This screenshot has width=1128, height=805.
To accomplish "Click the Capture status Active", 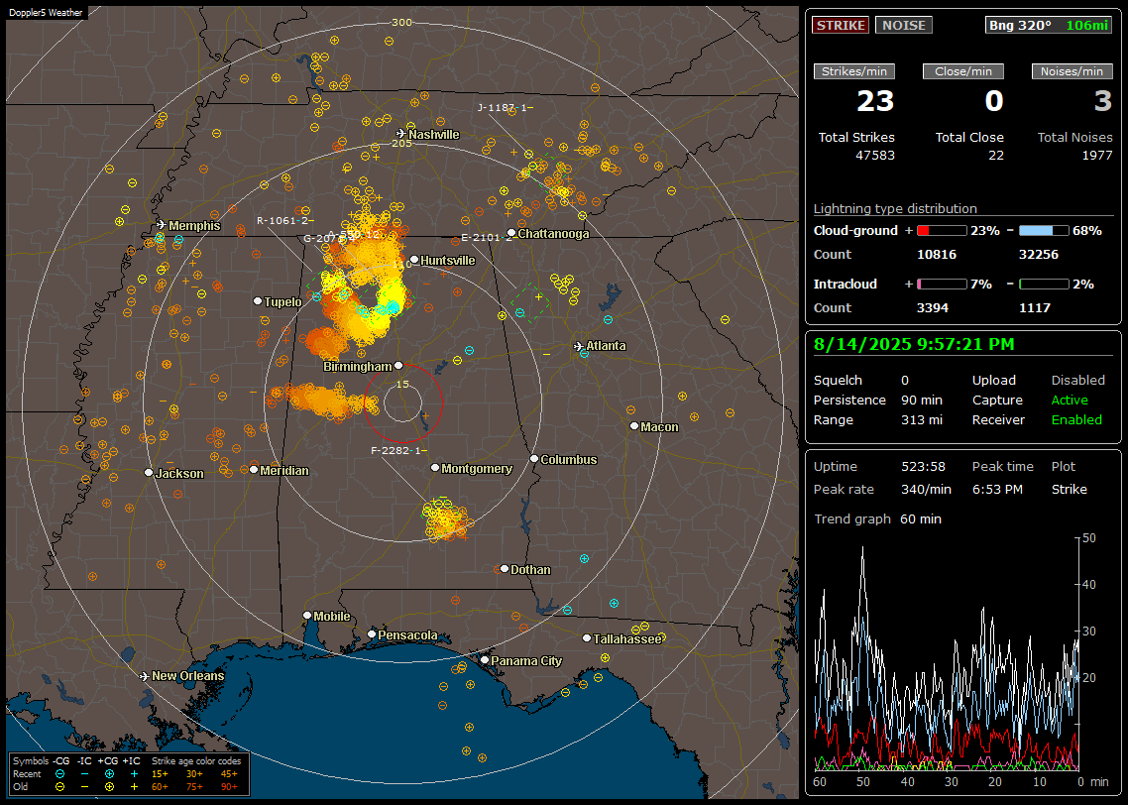I will tap(1070, 400).
